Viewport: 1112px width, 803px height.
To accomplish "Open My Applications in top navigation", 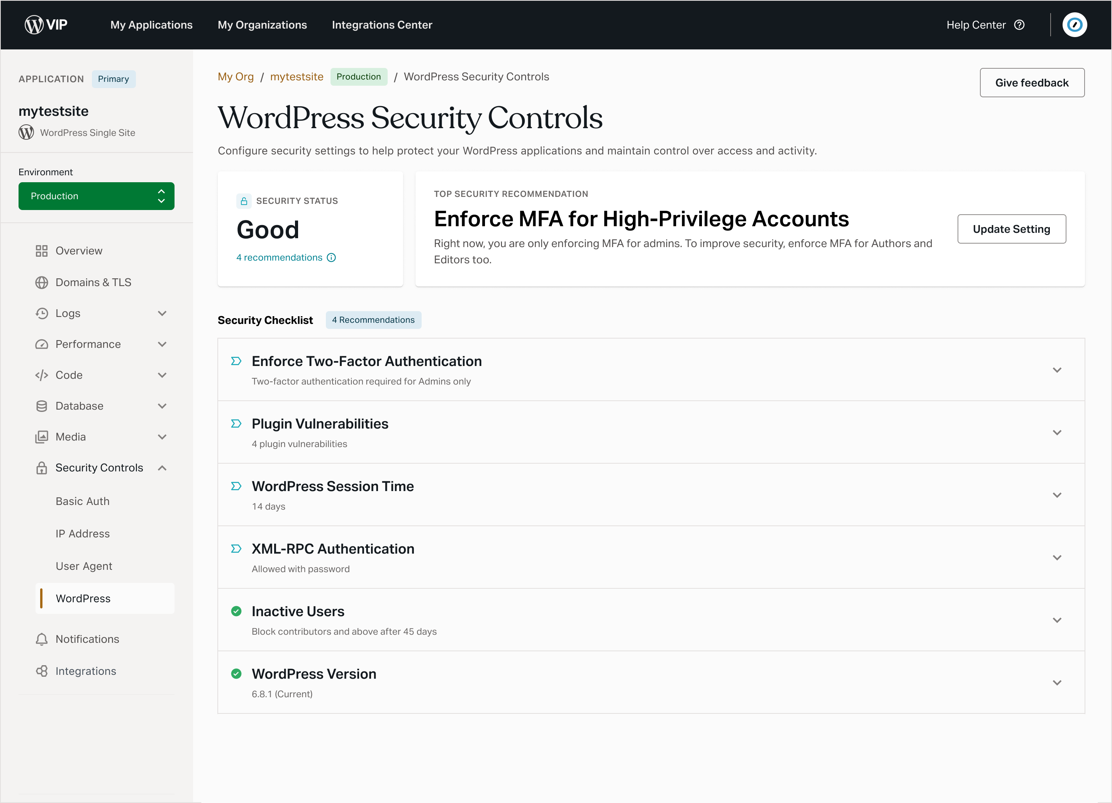I will [151, 25].
